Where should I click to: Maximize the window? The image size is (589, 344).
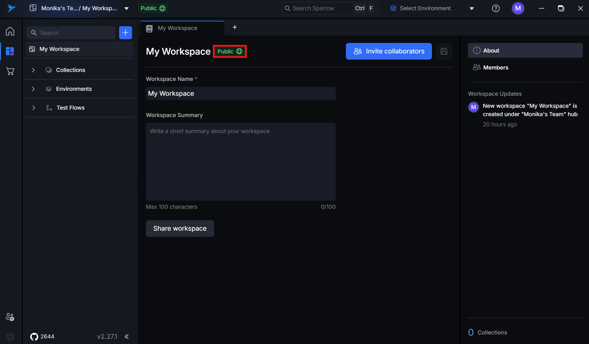(x=561, y=8)
